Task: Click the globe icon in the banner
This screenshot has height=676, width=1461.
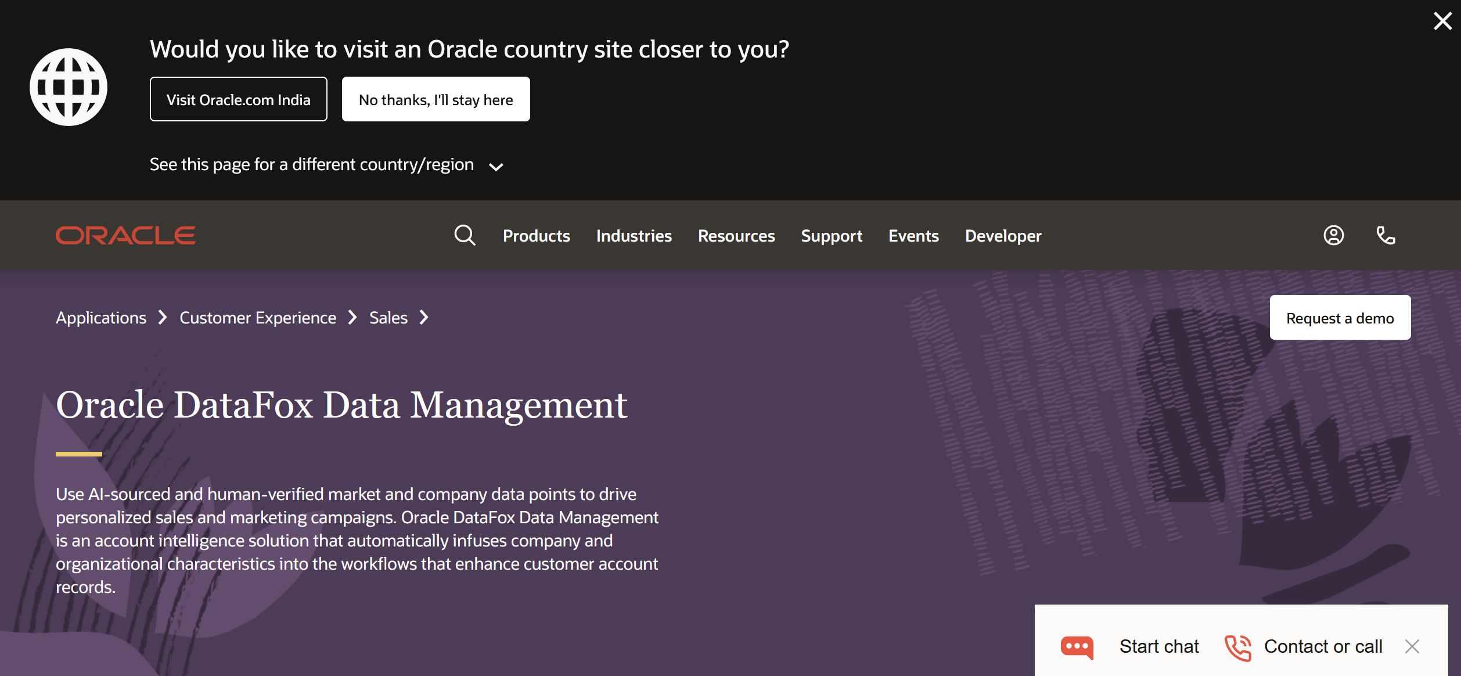Action: [x=69, y=87]
